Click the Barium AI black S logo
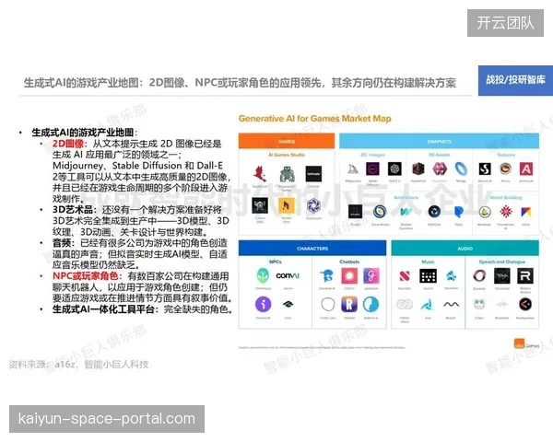This screenshot has width=553, height=442. [x=485, y=169]
